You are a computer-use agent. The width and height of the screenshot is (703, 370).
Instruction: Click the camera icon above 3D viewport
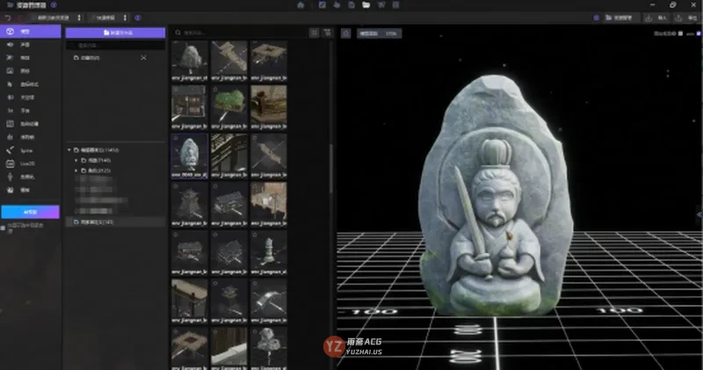click(345, 33)
